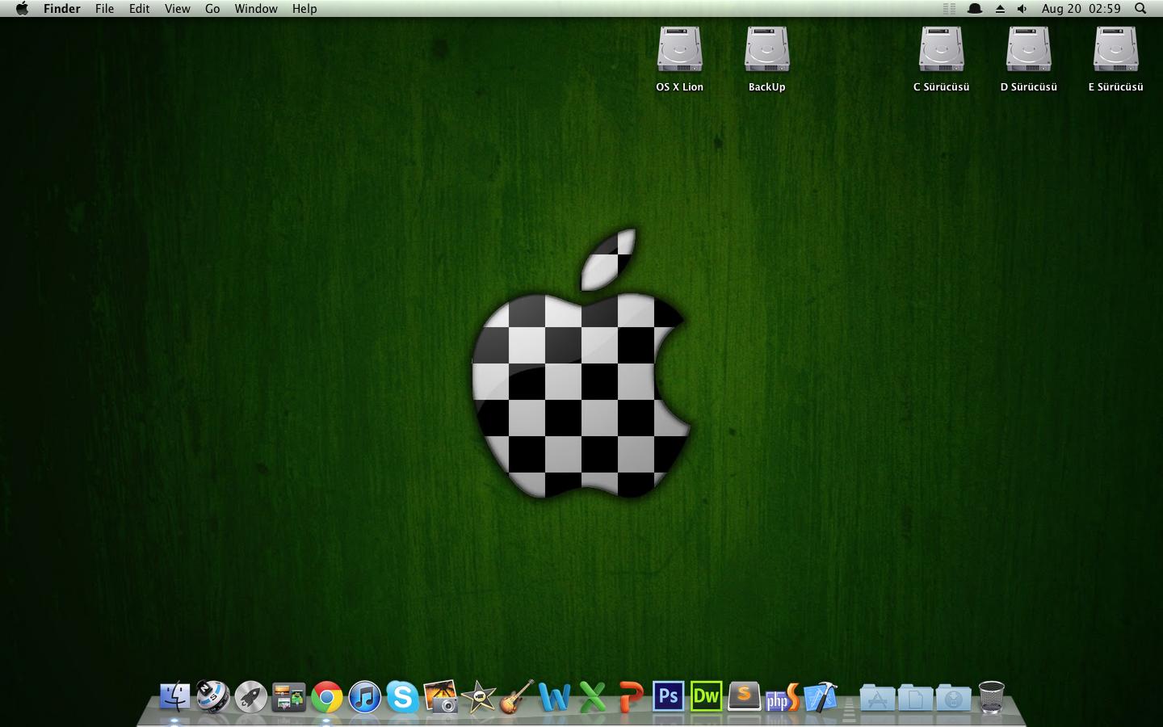The width and height of the screenshot is (1163, 727).
Task: Open the volume control in menu bar
Action: (x=1022, y=9)
